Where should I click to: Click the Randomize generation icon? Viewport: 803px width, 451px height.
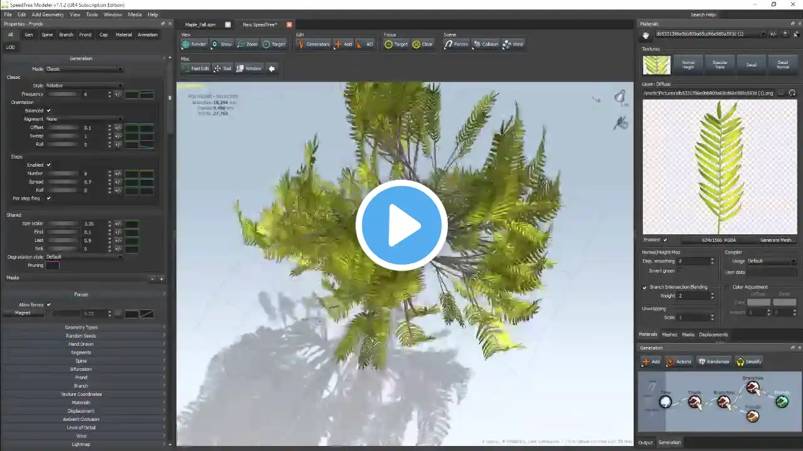pos(702,361)
